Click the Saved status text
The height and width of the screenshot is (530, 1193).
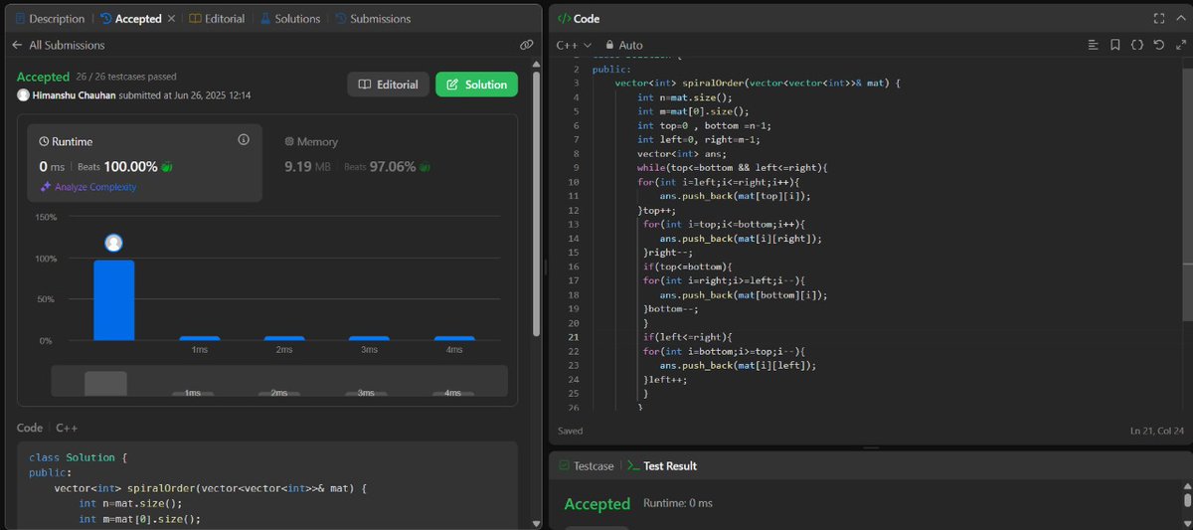pos(571,431)
